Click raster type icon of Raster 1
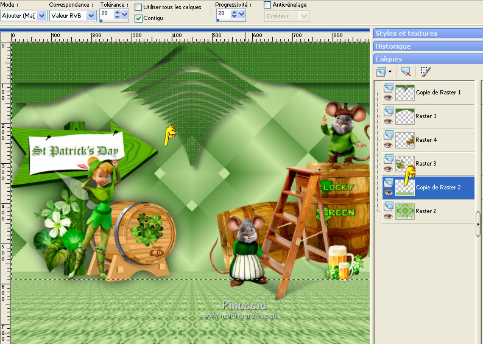Image resolution: width=483 pixels, height=344 pixels. coord(389,111)
